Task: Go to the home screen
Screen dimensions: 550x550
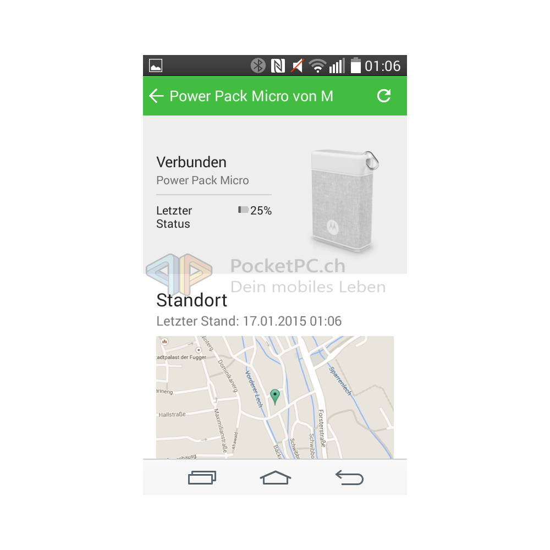Action: [276, 478]
